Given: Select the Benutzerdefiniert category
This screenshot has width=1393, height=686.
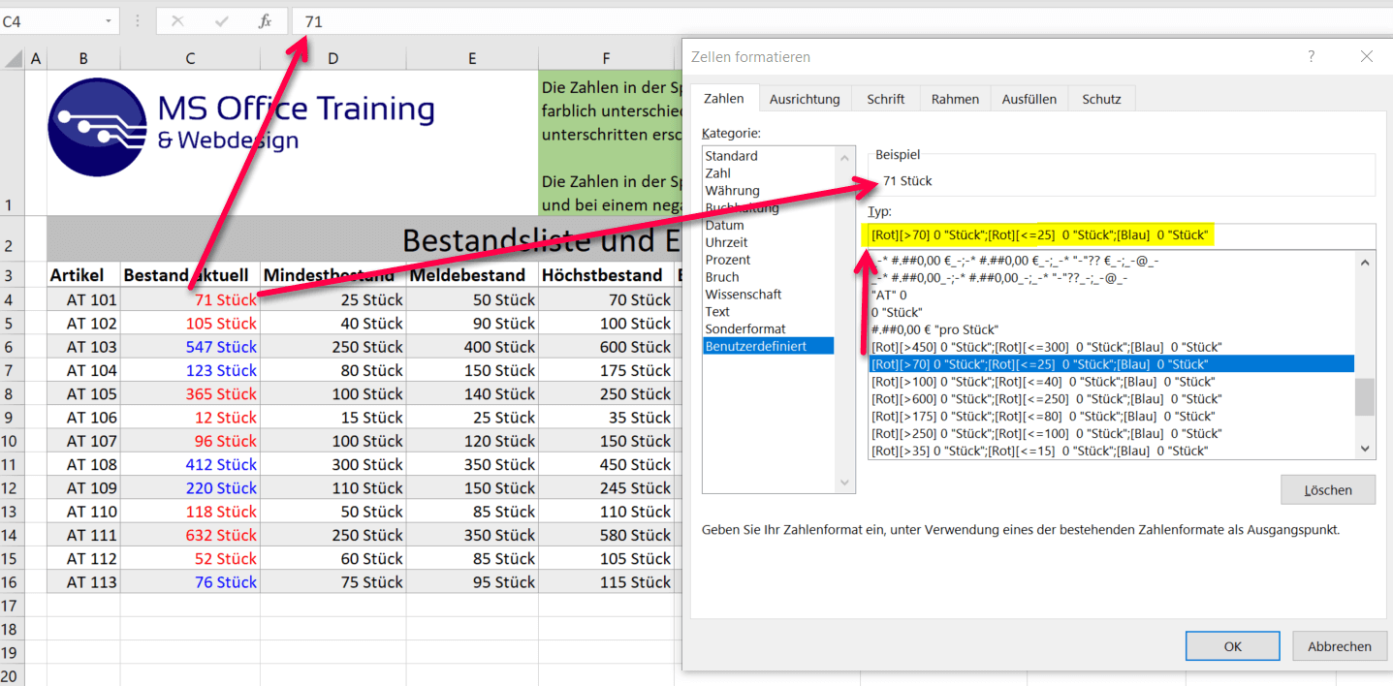Looking at the screenshot, I should click(769, 346).
